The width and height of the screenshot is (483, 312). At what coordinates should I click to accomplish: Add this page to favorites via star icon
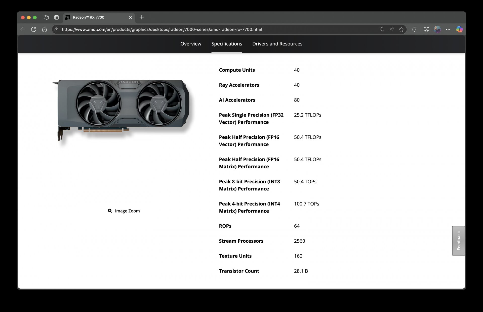coord(401,29)
